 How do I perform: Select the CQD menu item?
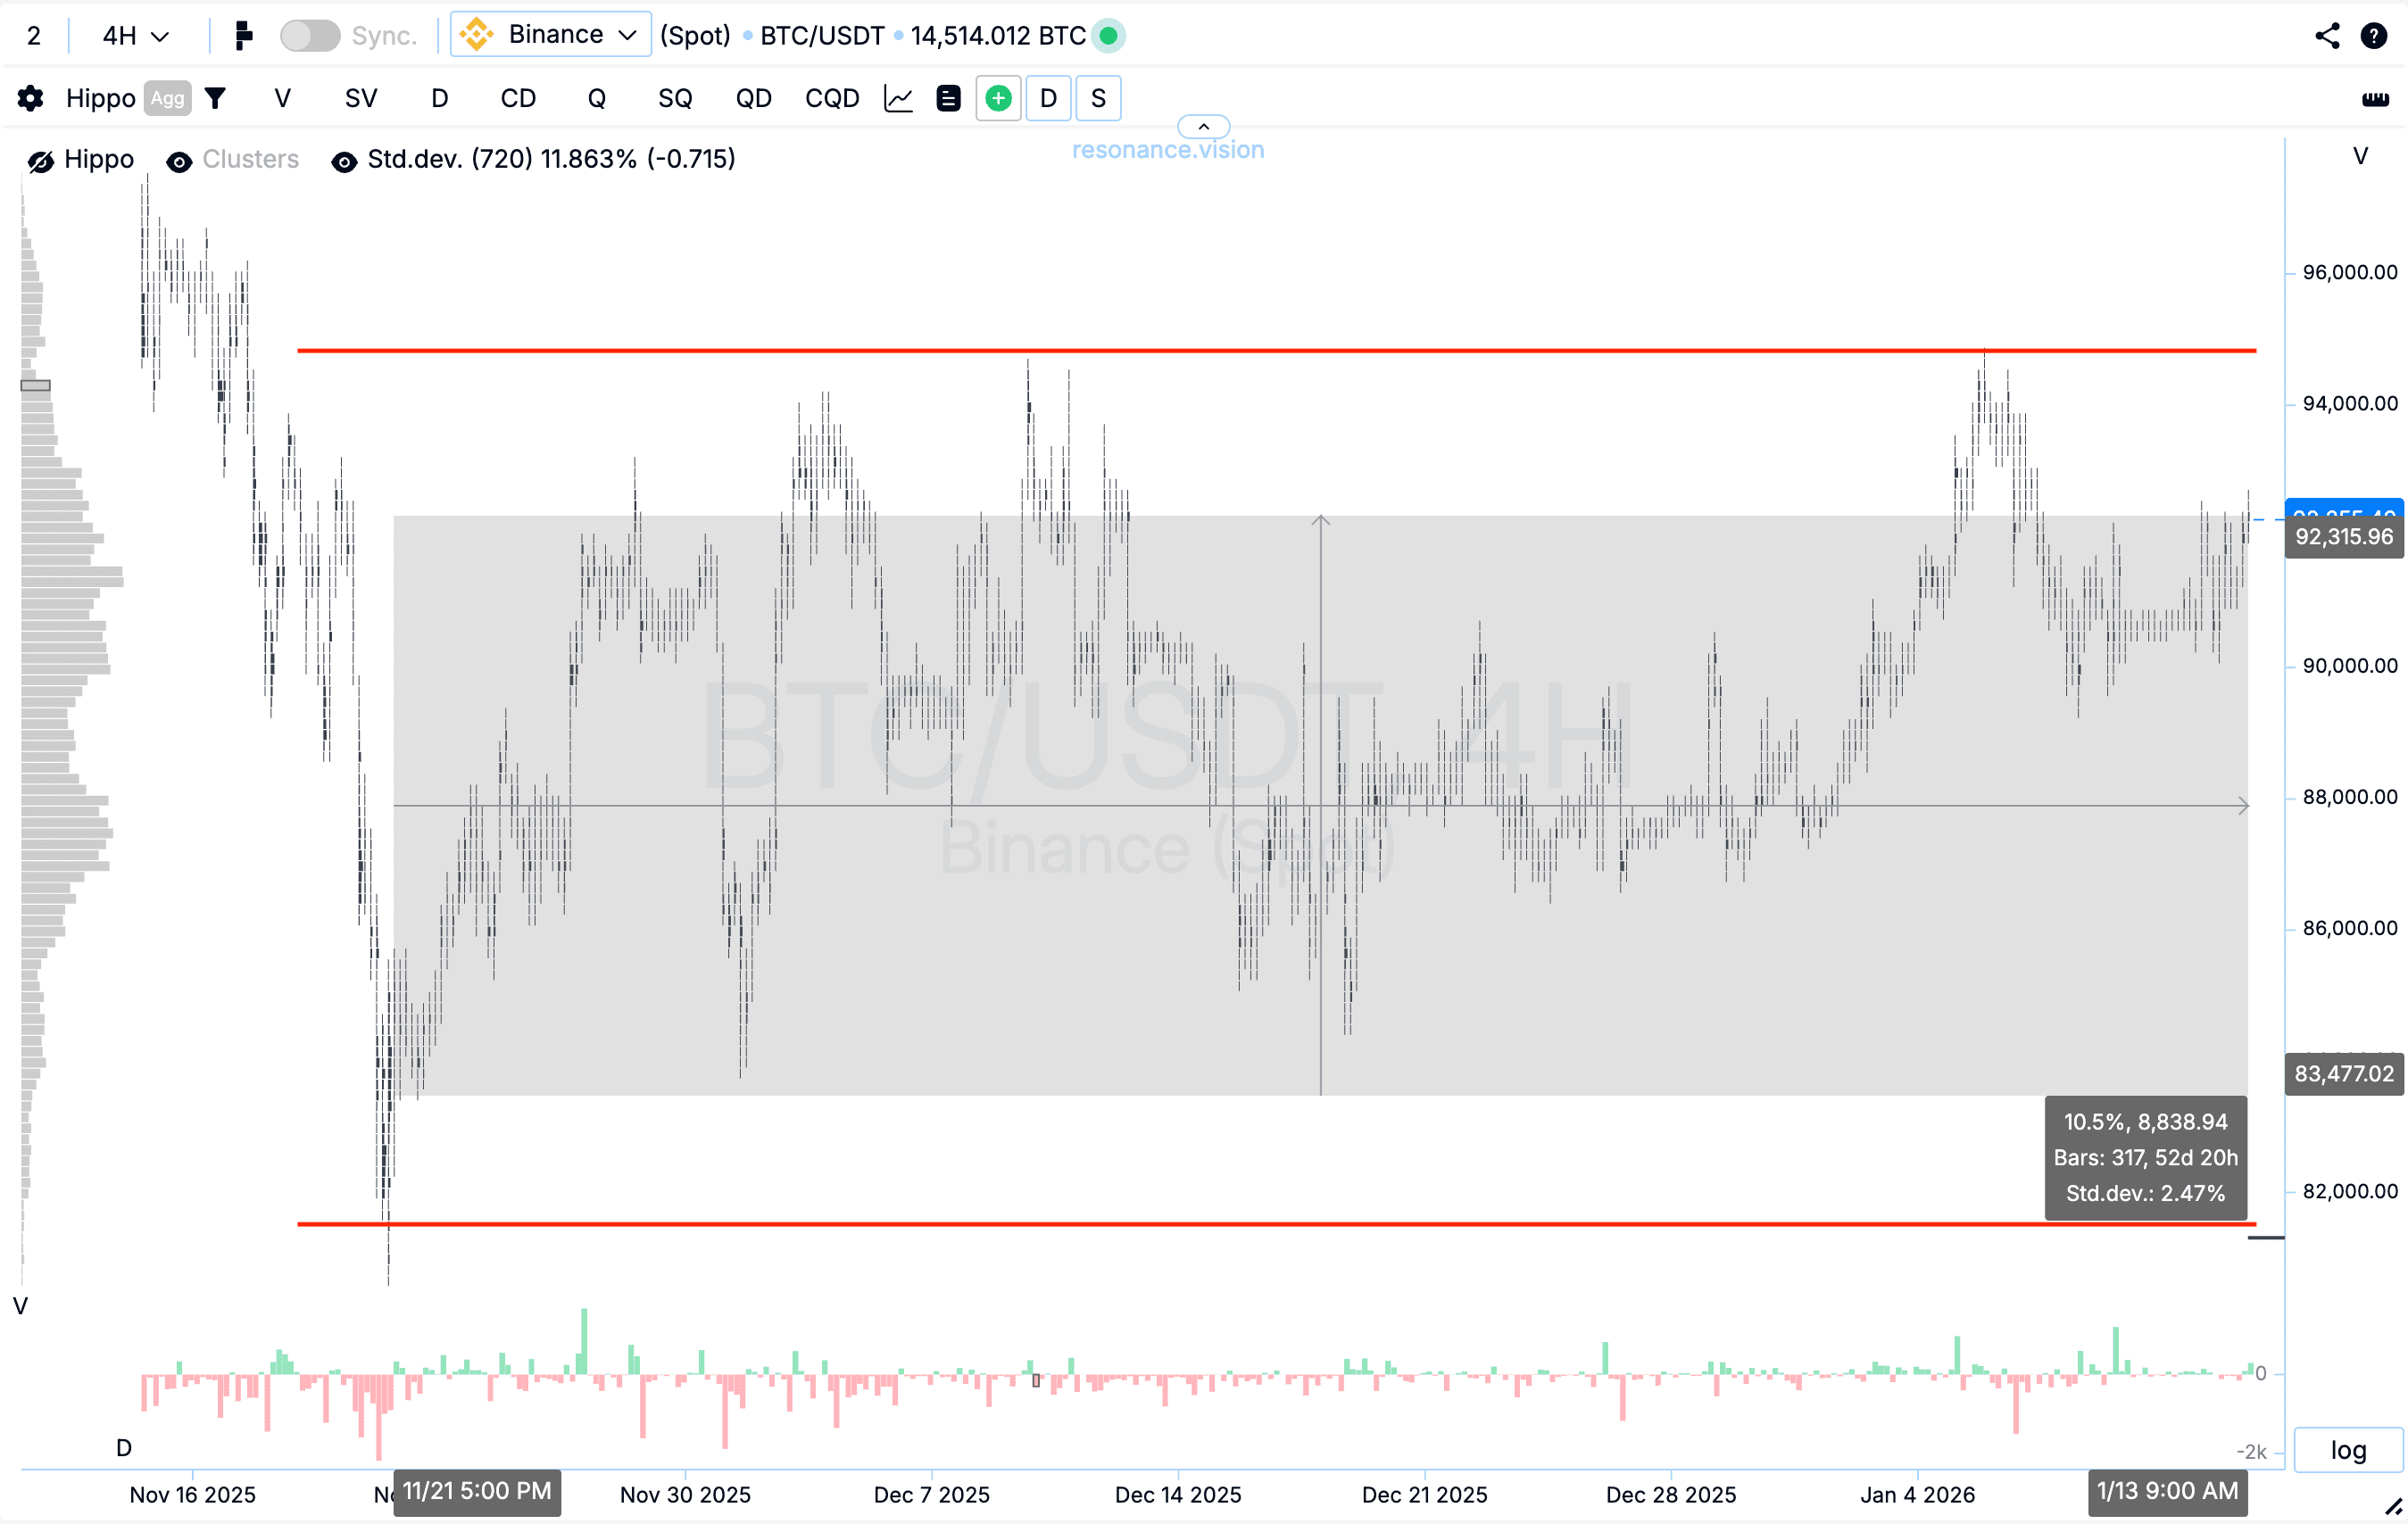click(832, 98)
